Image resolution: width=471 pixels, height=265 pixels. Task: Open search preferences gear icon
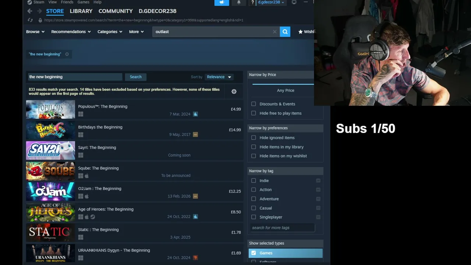point(234,92)
